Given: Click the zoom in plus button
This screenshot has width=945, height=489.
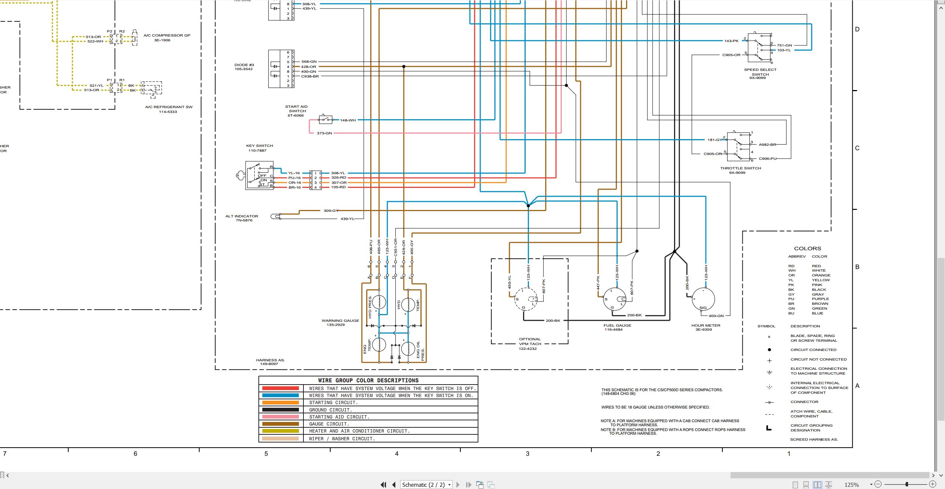Looking at the screenshot, I should pyautogui.click(x=932, y=484).
